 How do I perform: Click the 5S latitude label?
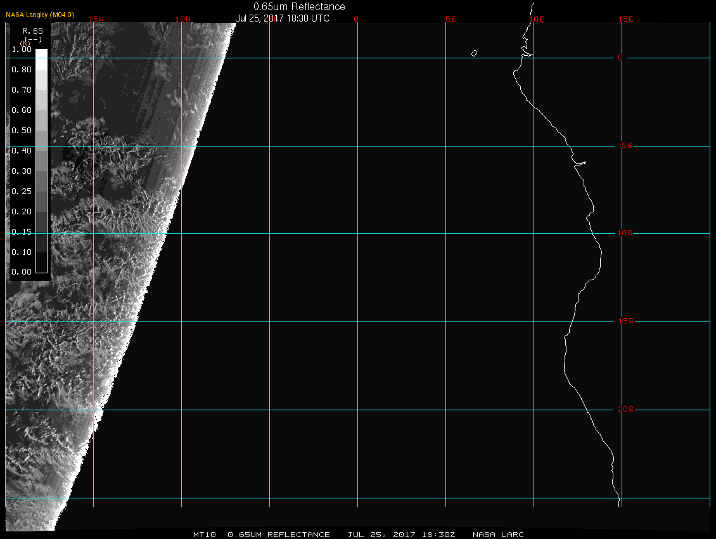click(x=625, y=146)
